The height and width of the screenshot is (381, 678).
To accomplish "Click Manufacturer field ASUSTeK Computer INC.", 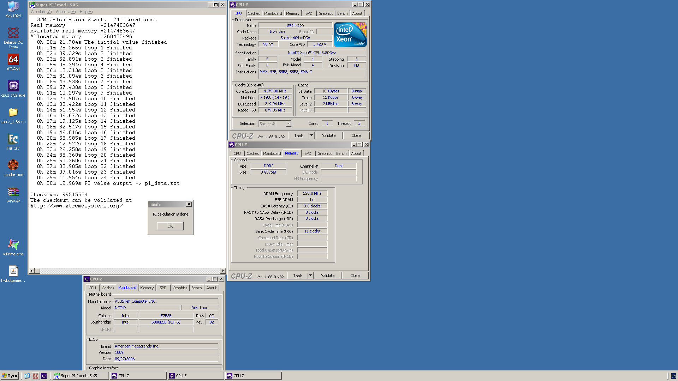I will click(x=166, y=301).
